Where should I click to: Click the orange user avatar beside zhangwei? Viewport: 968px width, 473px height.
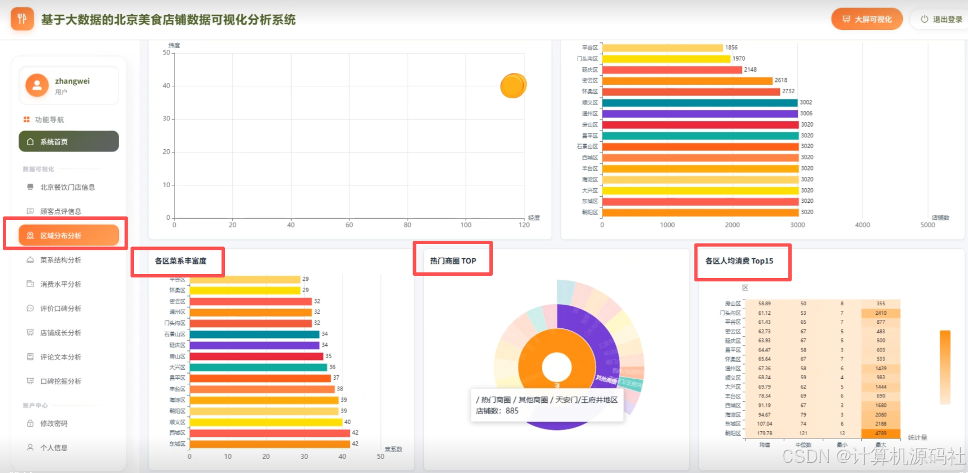click(37, 85)
